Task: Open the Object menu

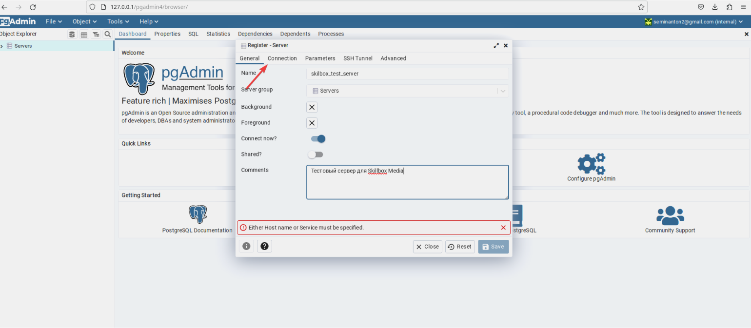Action: (84, 21)
